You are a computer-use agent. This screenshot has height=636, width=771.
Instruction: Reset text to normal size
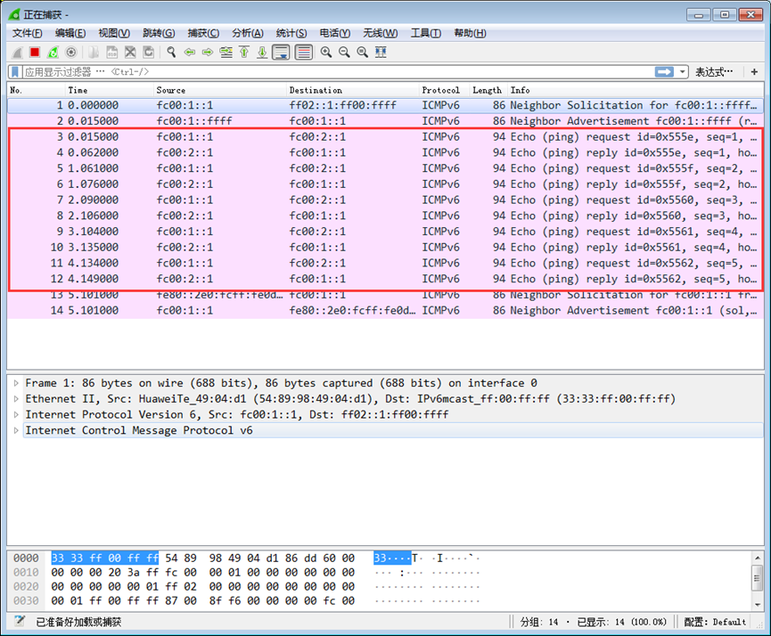point(363,52)
